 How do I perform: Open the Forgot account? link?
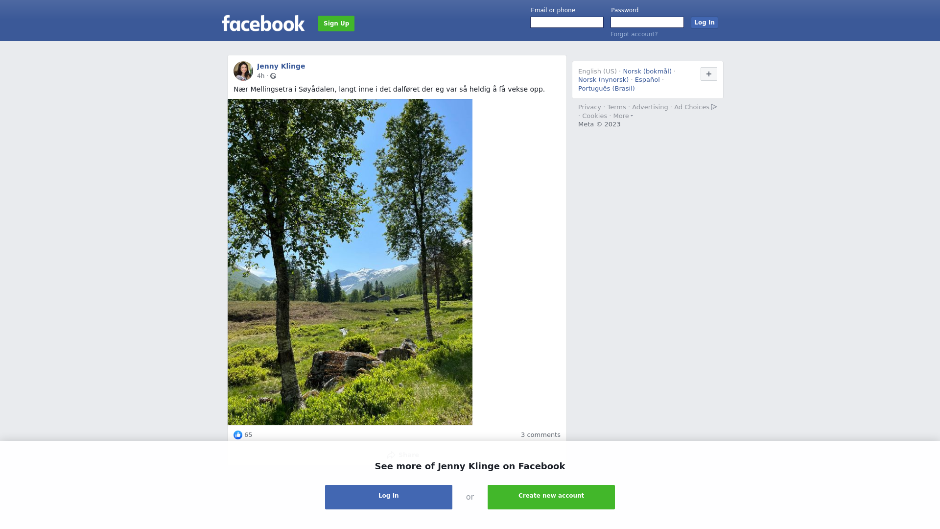pyautogui.click(x=634, y=34)
